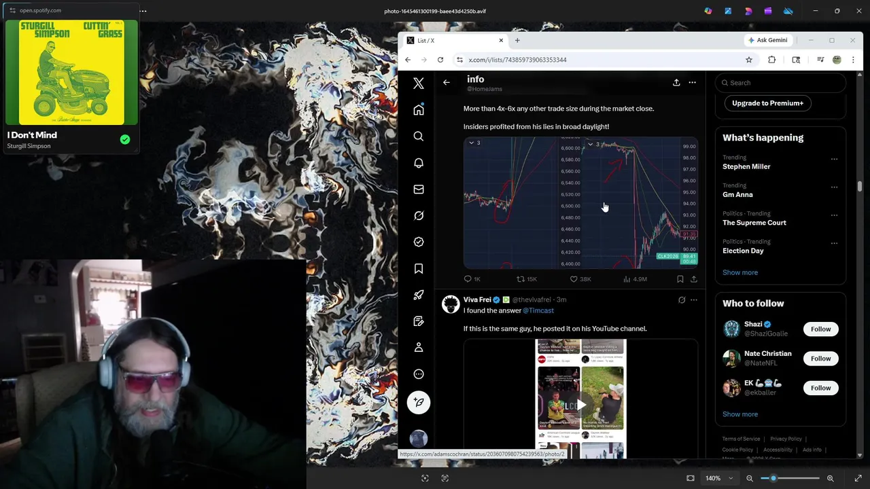View analytics showing 4.9M views
Image resolution: width=870 pixels, height=489 pixels.
click(x=635, y=279)
